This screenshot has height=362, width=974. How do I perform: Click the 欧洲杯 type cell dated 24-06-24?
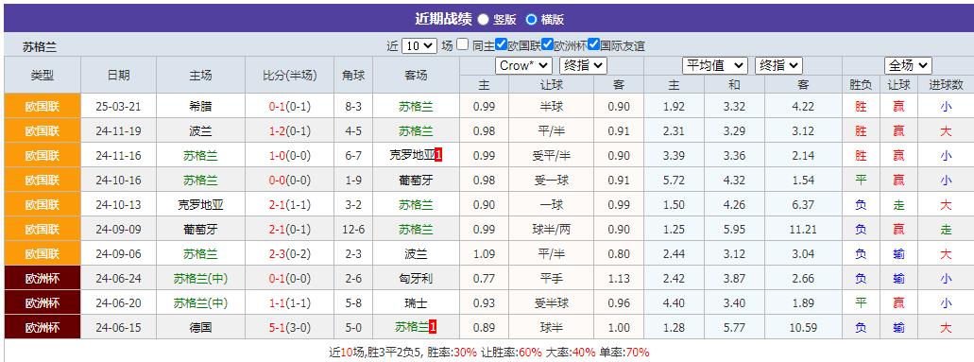[x=43, y=278]
